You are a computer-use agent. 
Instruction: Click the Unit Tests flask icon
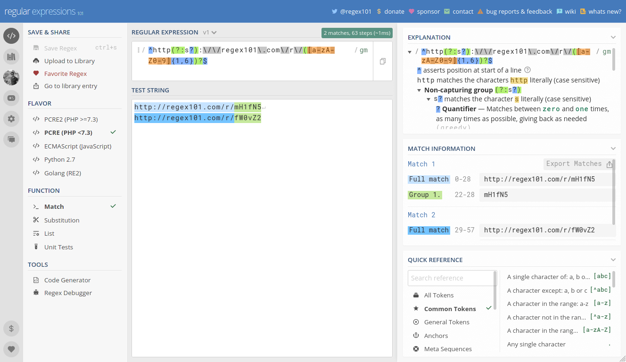pos(36,247)
